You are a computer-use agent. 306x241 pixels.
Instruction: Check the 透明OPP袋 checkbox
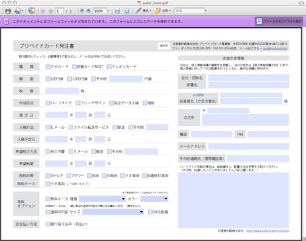coord(48,212)
